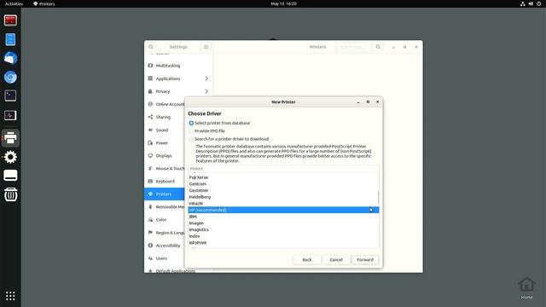This screenshot has width=546, height=307.
Task: Open power menu icon in top bar
Action: (538, 3)
